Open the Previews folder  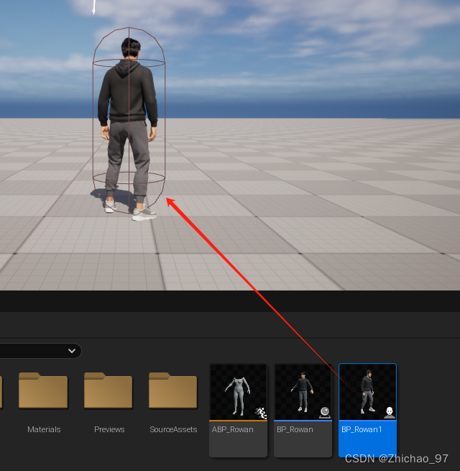109,390
